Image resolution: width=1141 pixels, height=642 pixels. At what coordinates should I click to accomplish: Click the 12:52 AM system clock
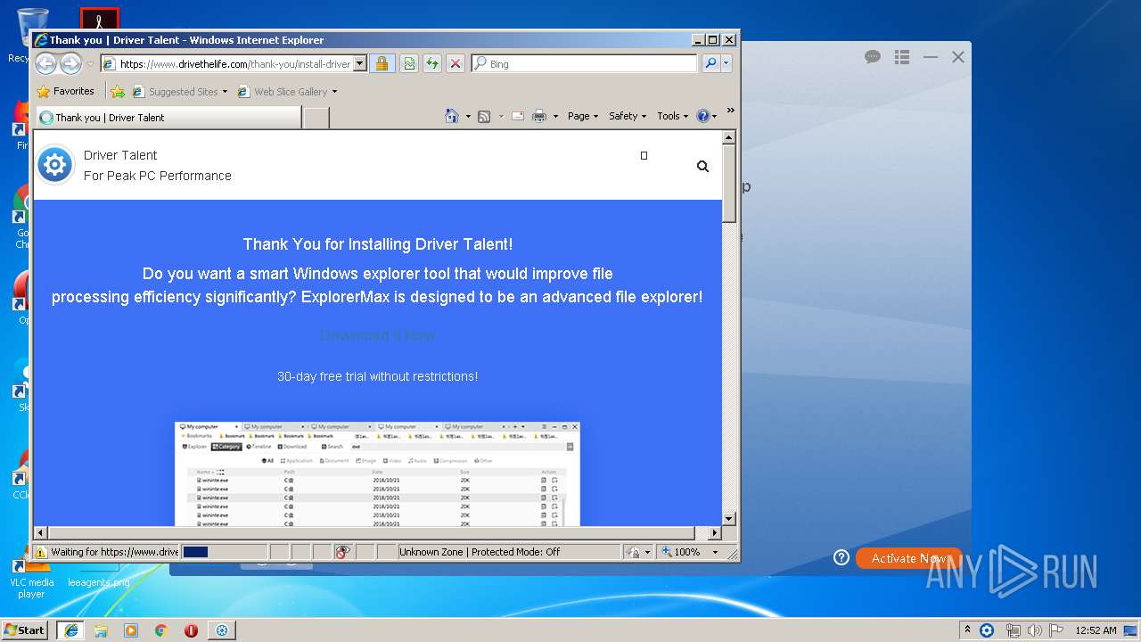1096,630
